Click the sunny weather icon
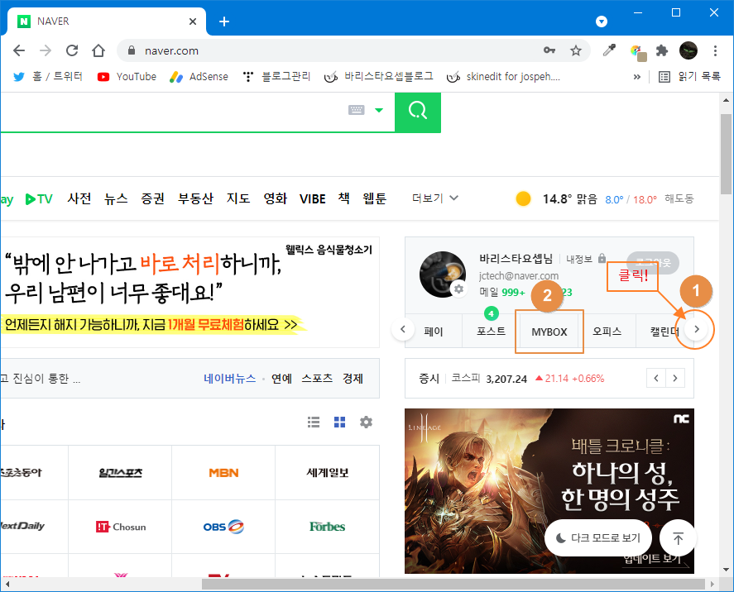The width and height of the screenshot is (734, 592). 523,198
